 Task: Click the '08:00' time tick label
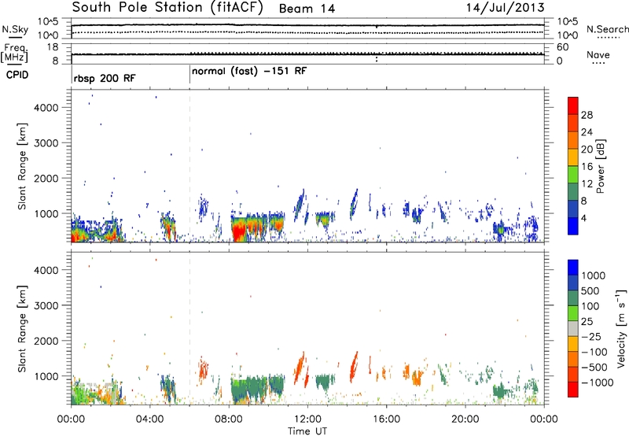tap(229, 419)
